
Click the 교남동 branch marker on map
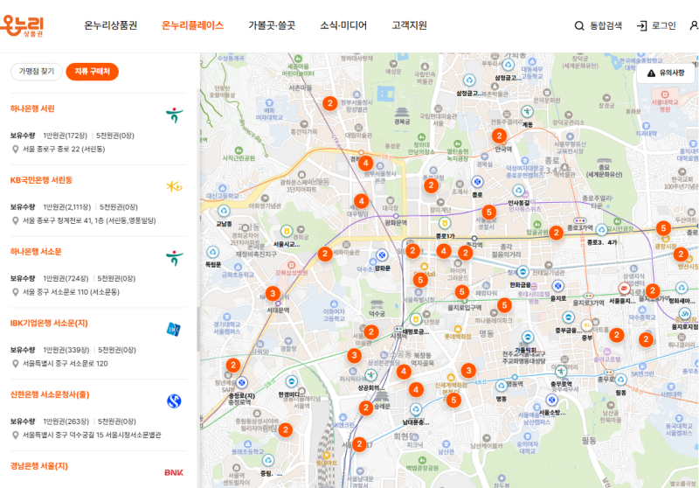tap(224, 211)
